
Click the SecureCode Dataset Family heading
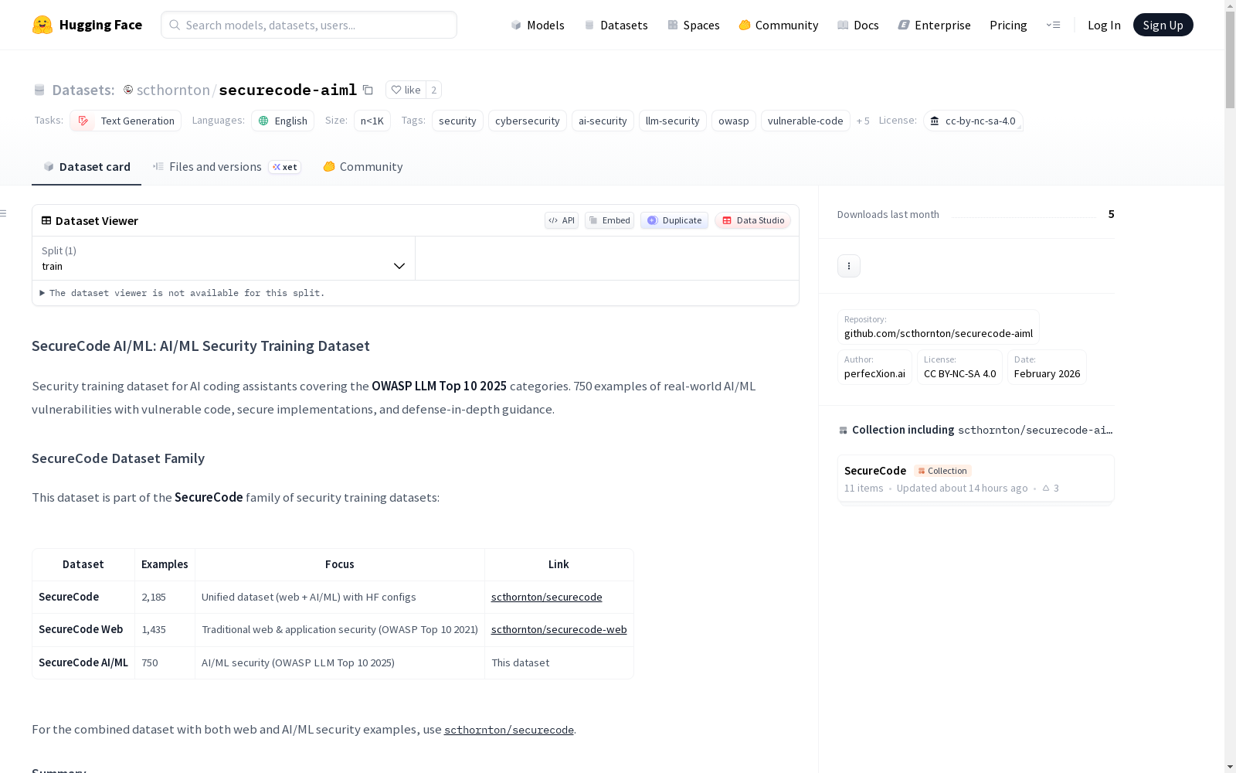click(x=118, y=458)
